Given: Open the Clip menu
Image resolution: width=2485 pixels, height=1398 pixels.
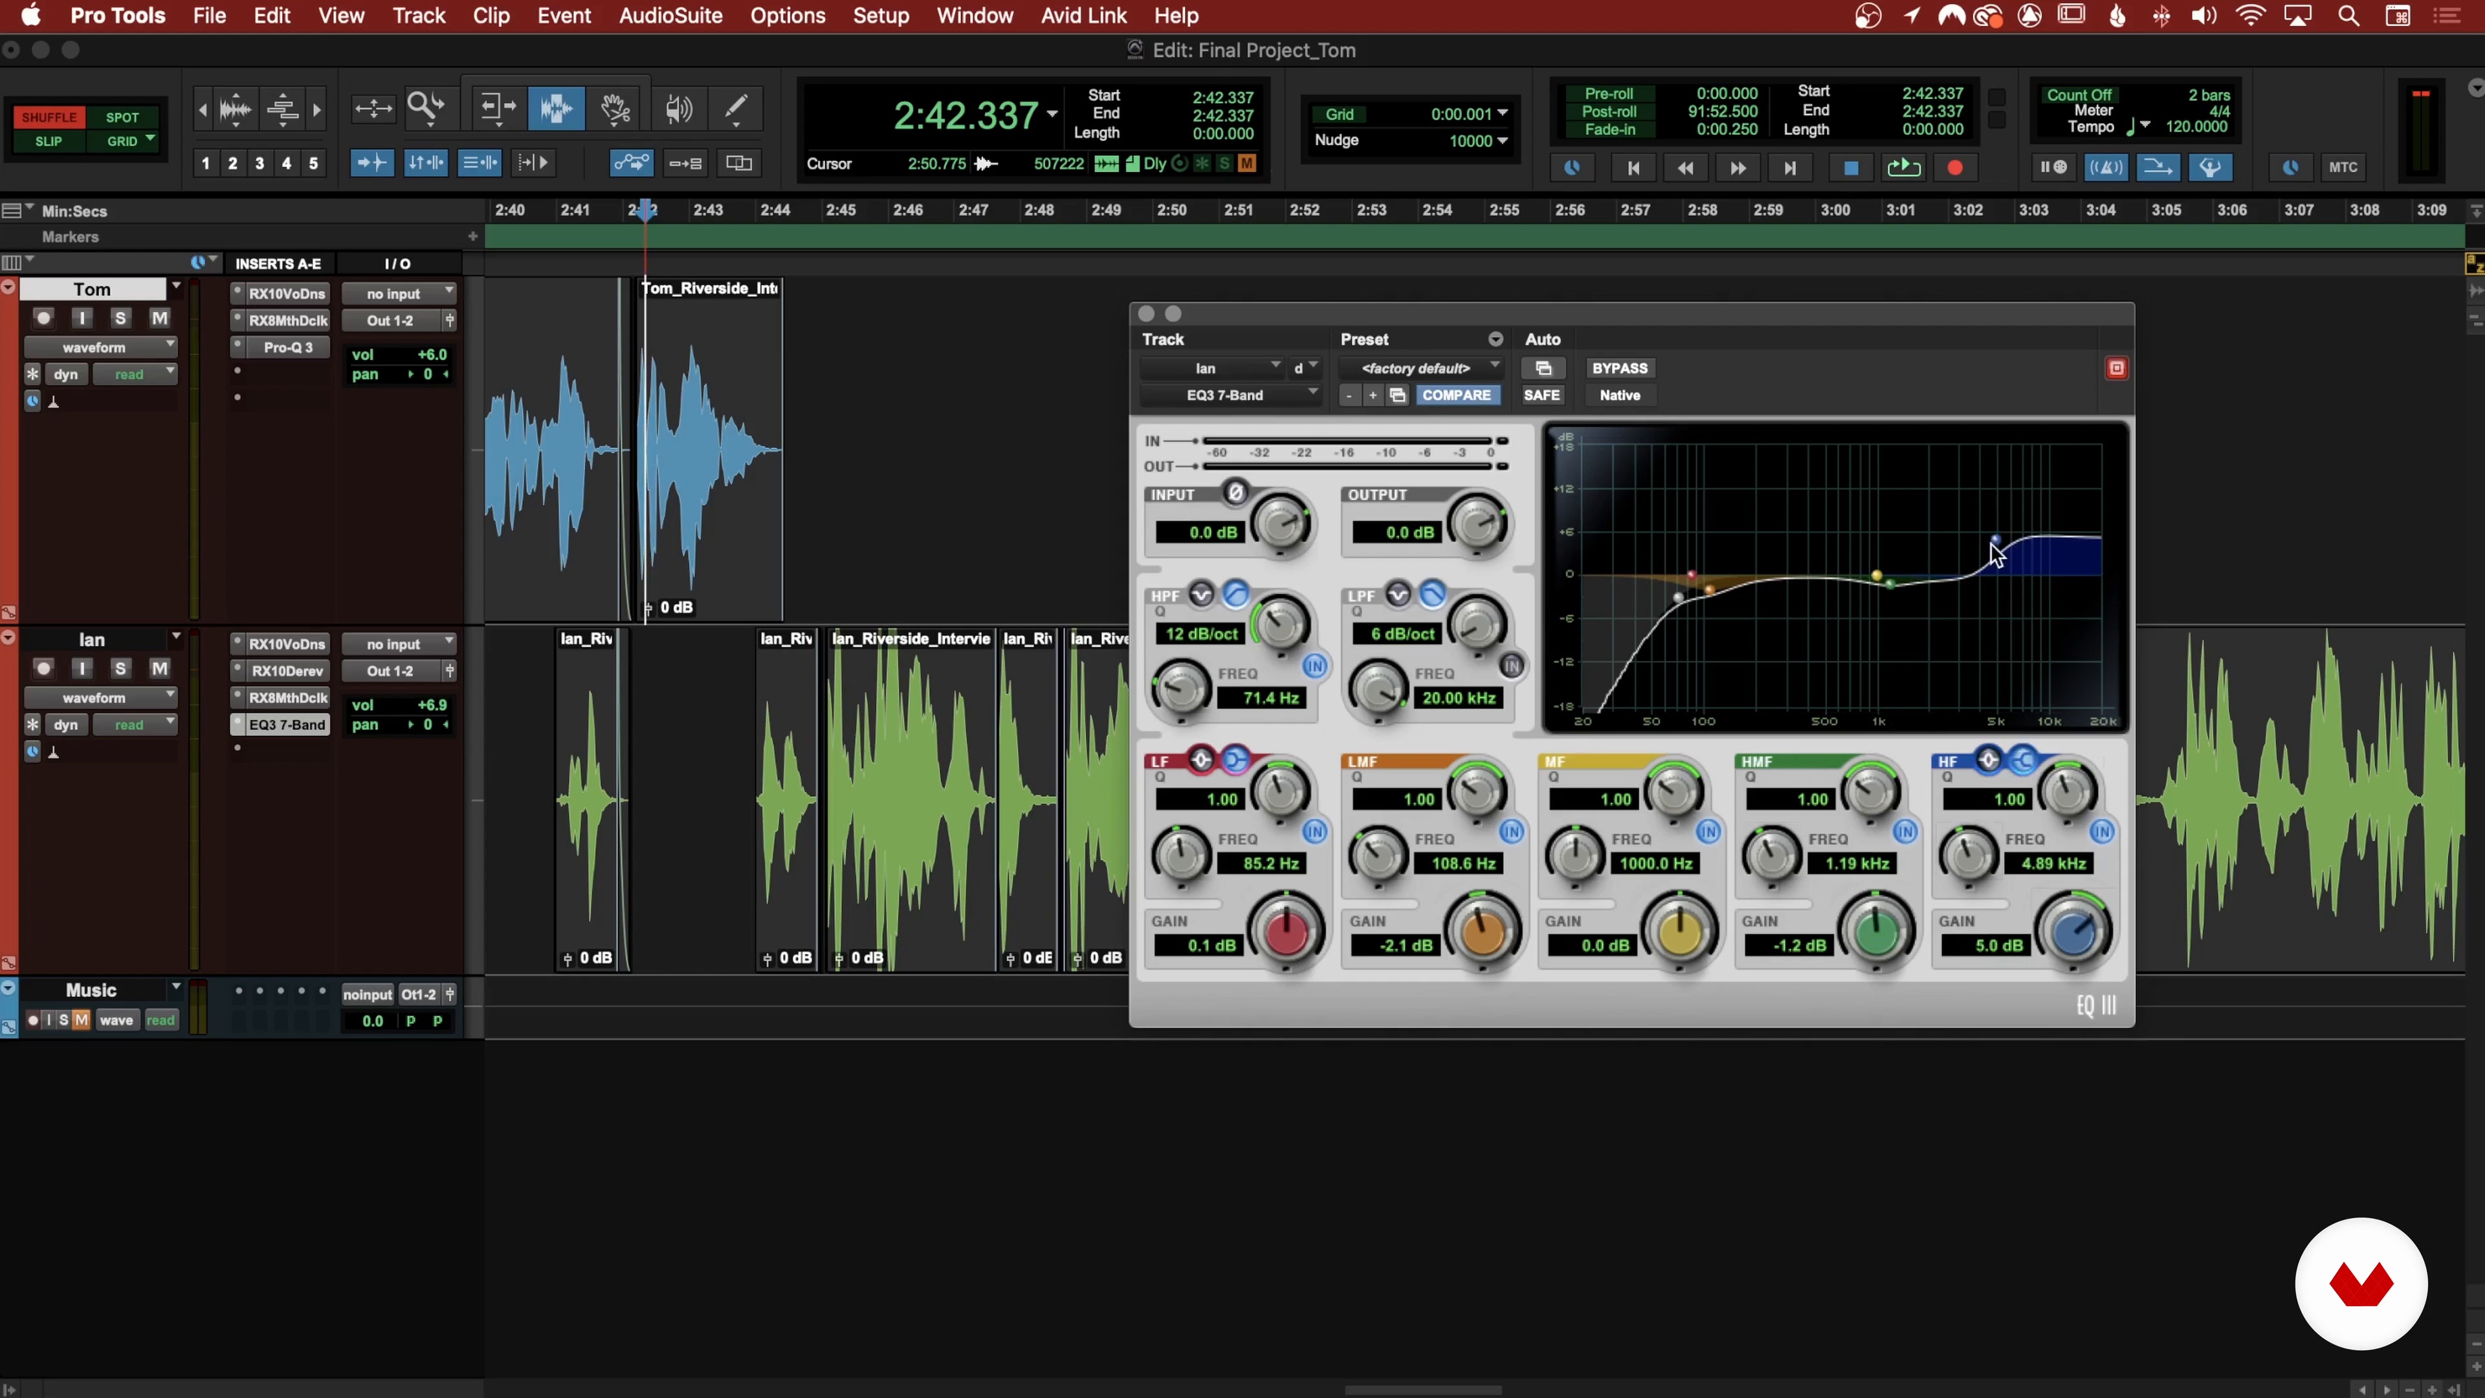Looking at the screenshot, I should 491,16.
